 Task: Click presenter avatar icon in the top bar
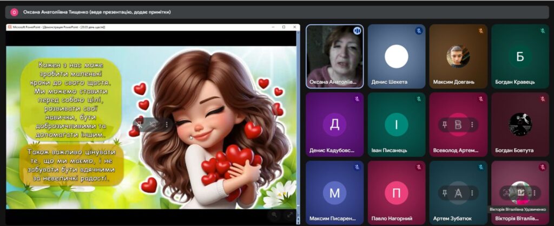14,12
